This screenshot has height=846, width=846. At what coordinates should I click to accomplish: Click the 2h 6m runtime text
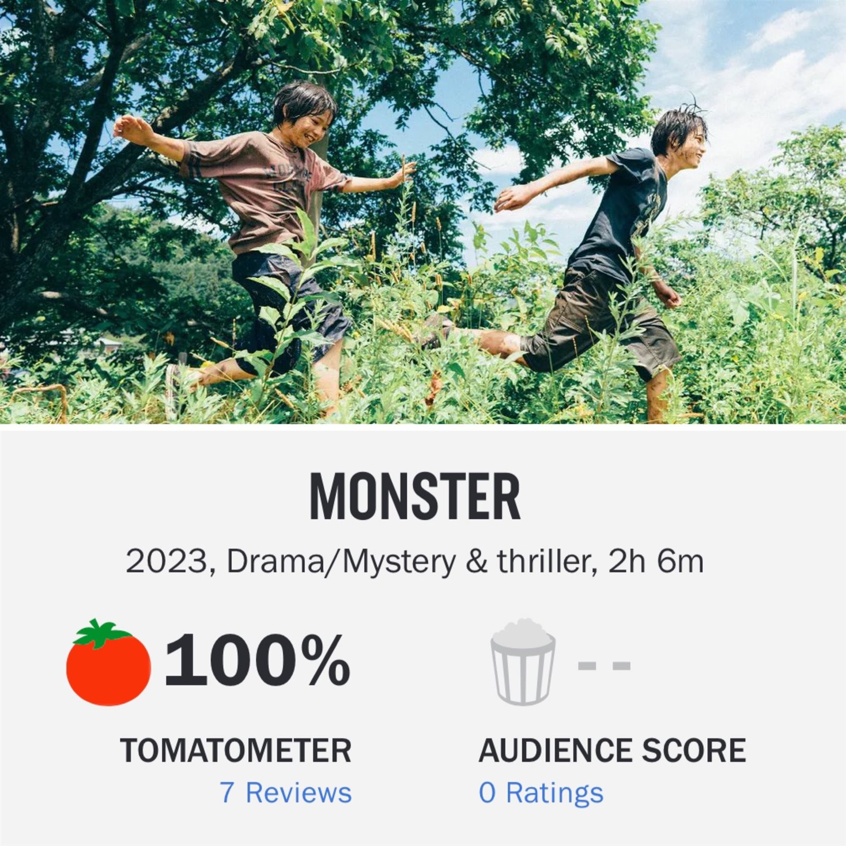coord(656,562)
